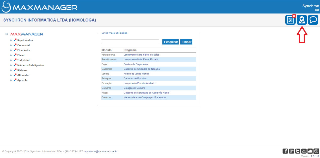Click the Módulo column header

tap(107, 50)
